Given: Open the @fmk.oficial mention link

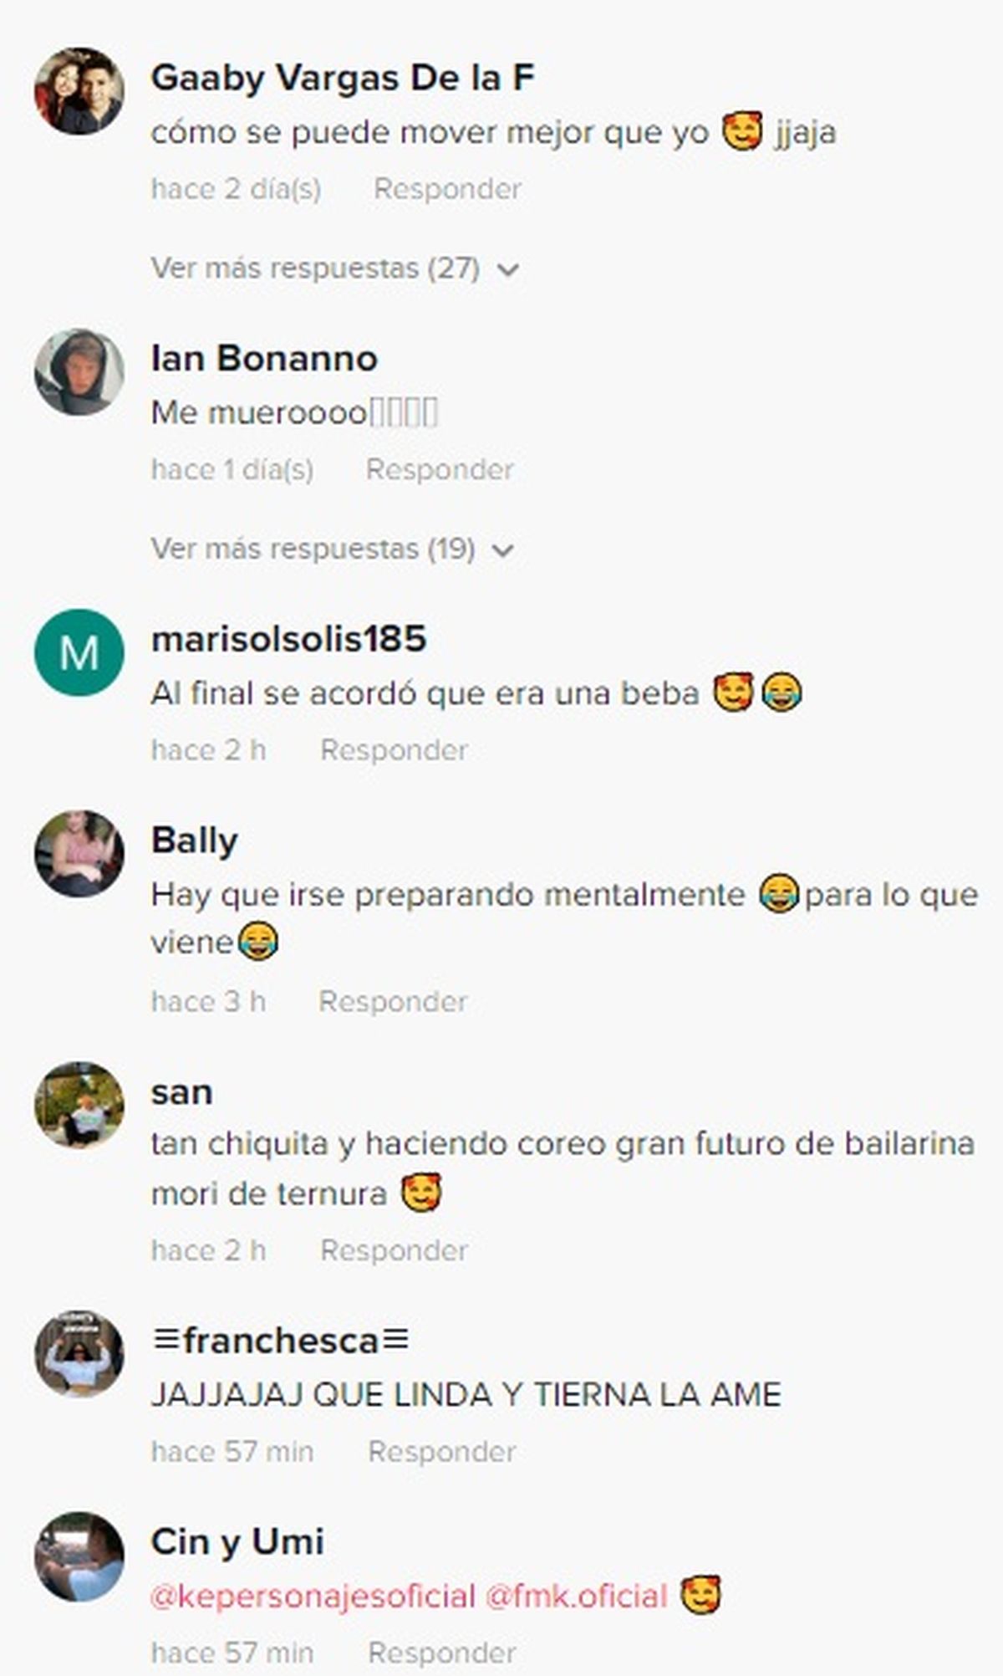Looking at the screenshot, I should (x=577, y=1597).
